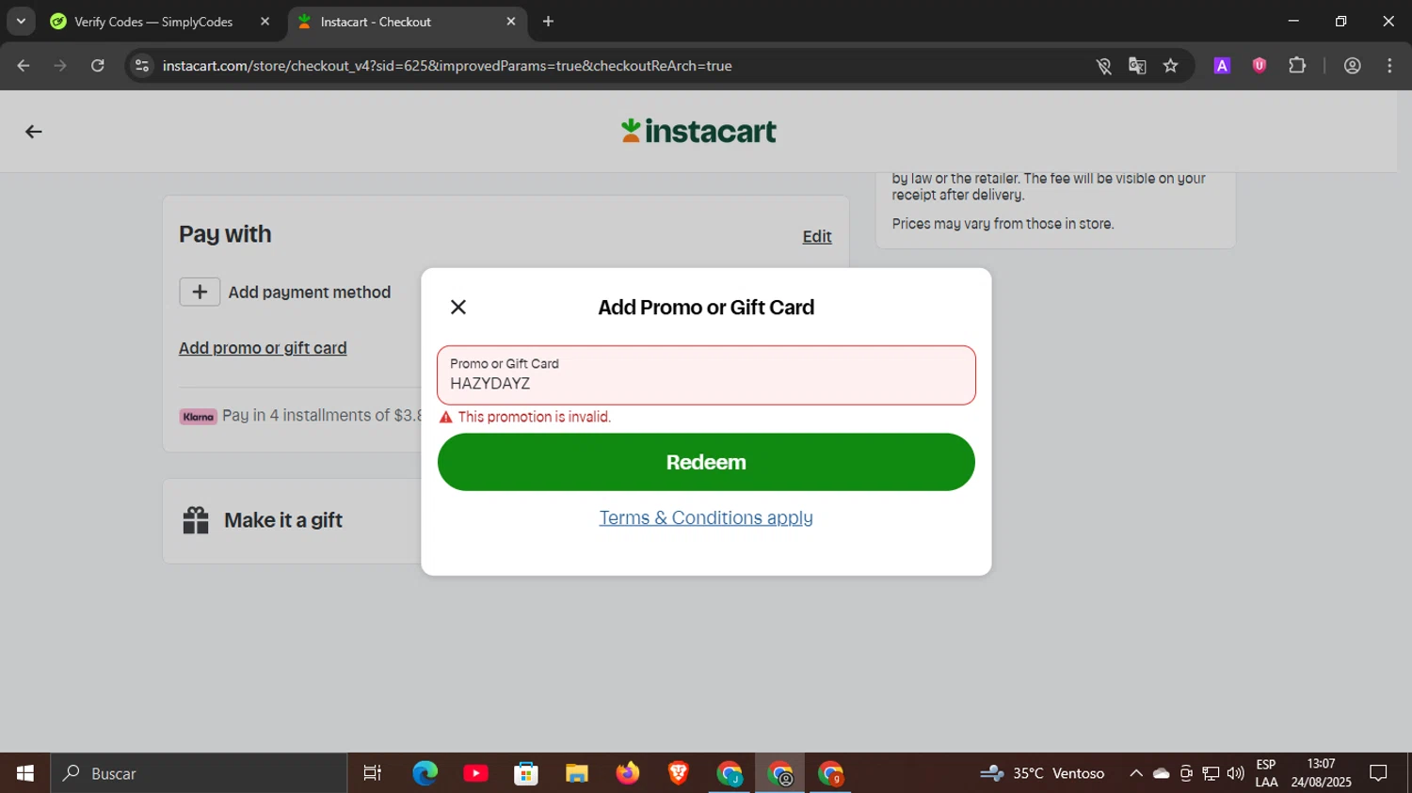
Task: Open a new browser tab
Action: click(548, 22)
